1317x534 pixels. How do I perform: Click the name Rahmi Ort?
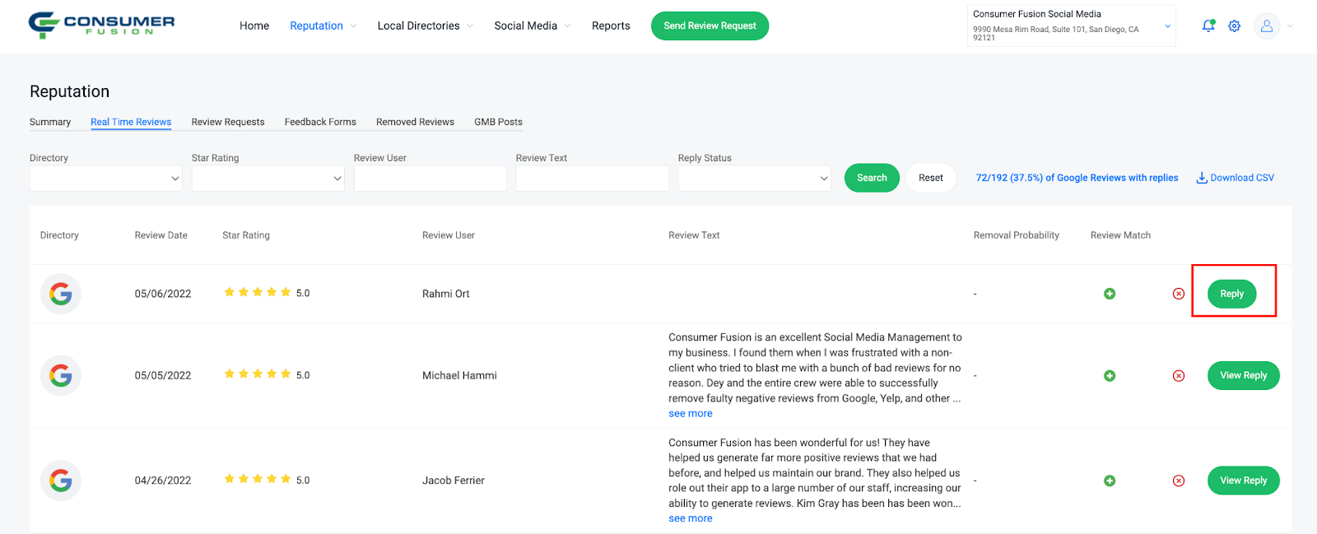446,294
